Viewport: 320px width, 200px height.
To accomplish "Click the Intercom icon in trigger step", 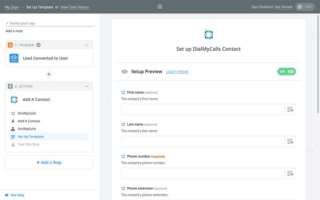I will pyautogui.click(x=14, y=58).
